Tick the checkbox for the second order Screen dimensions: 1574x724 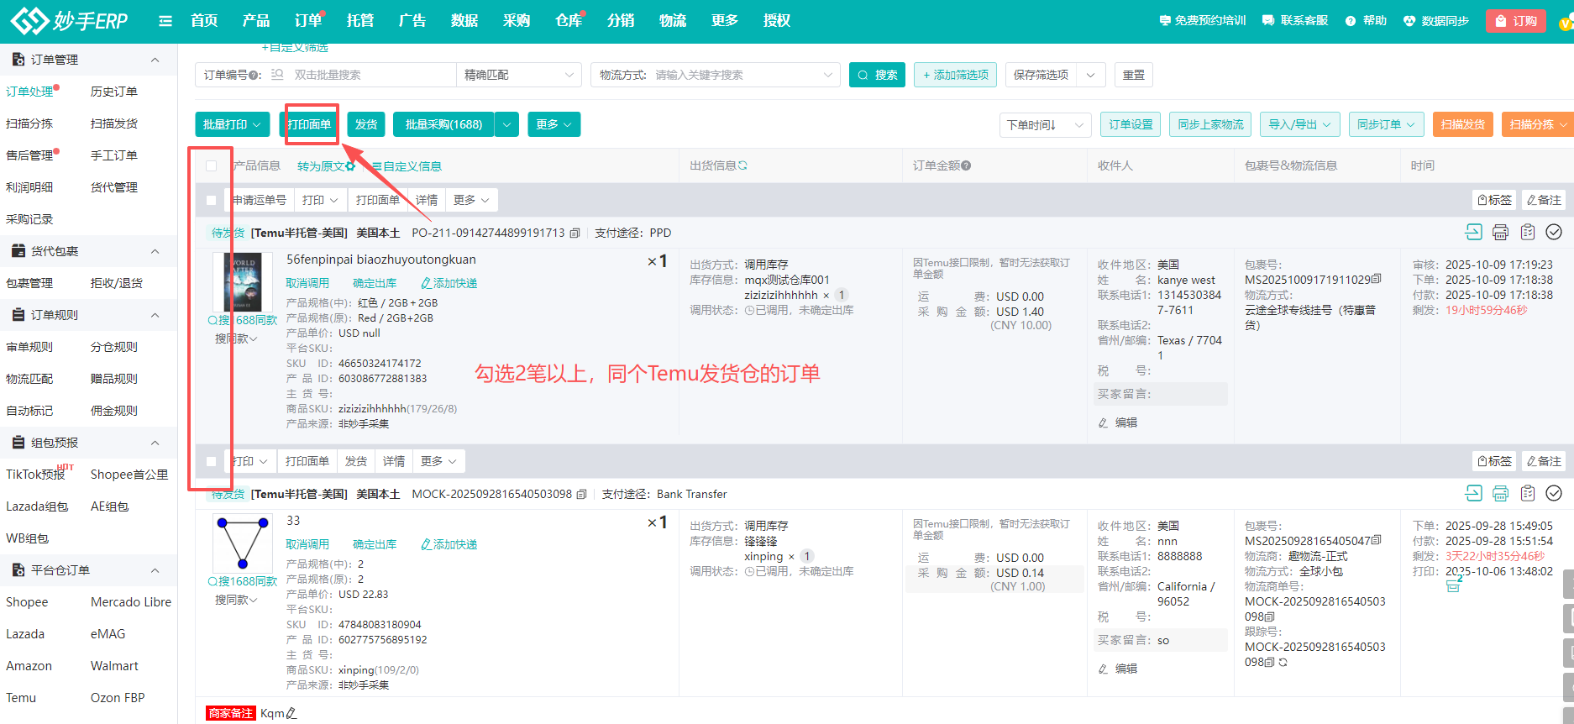click(212, 462)
